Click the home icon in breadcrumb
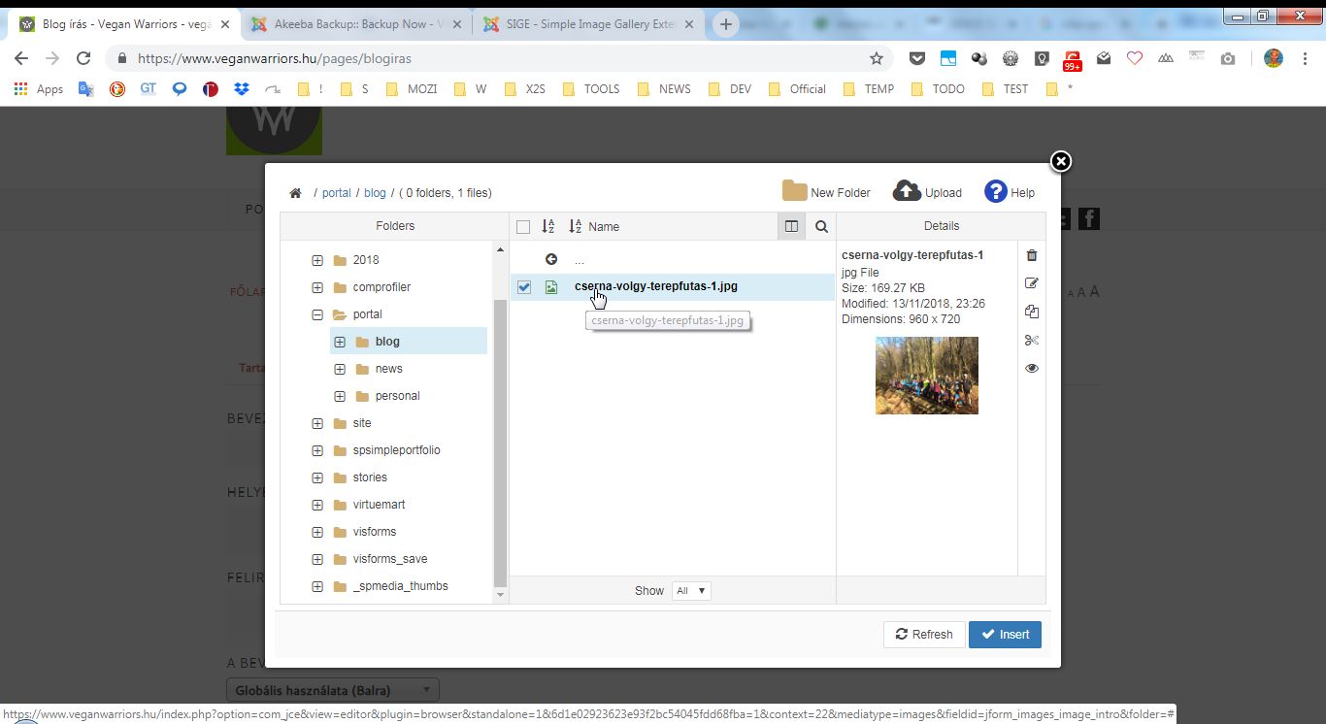The image size is (1326, 724). click(x=295, y=193)
